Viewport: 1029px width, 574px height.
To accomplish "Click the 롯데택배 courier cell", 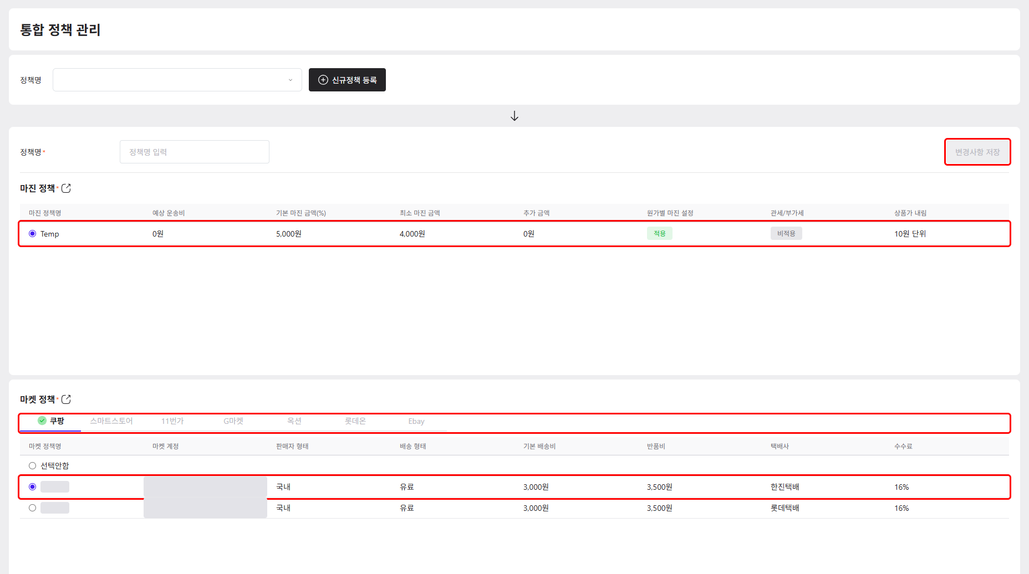I will click(785, 508).
